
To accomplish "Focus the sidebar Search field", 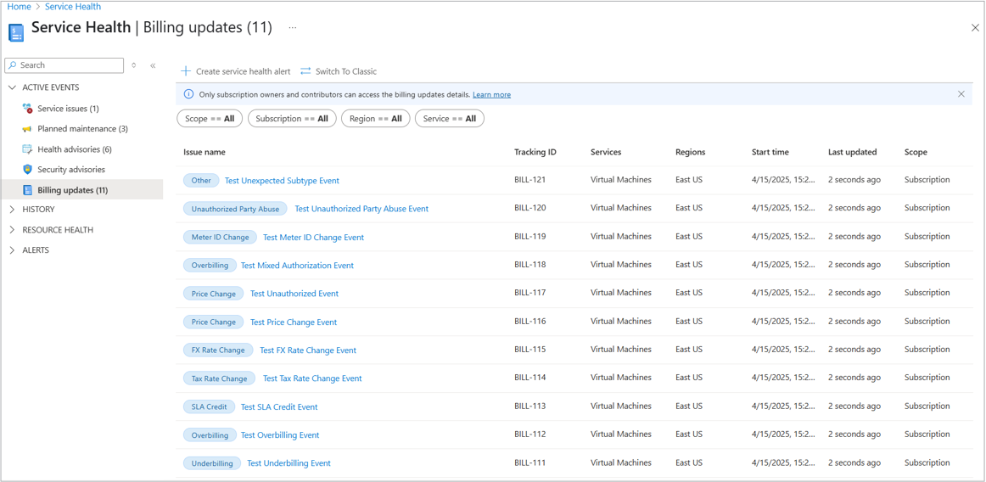I will click(70, 65).
